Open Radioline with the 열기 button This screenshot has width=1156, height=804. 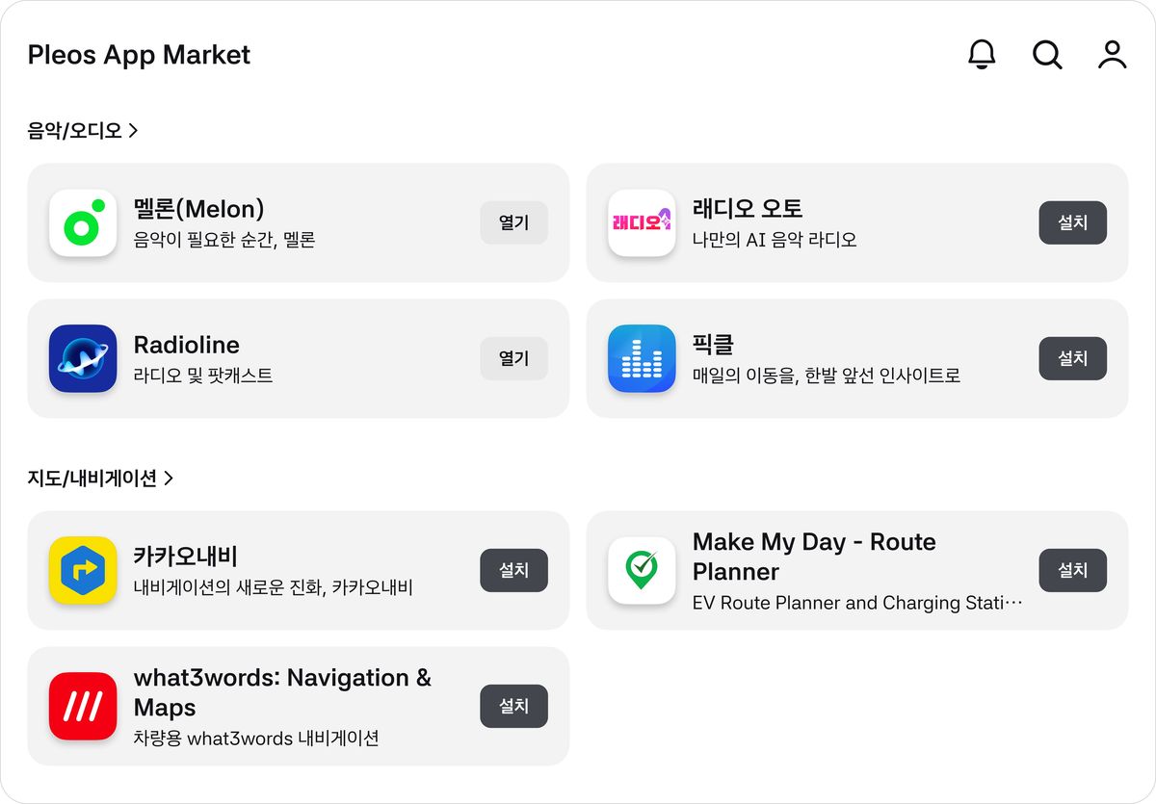coord(514,358)
